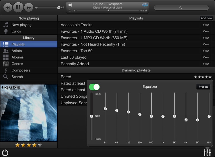Select Genres in the Library sidebar
Screen dimensions: 215x157
[x=29, y=64]
